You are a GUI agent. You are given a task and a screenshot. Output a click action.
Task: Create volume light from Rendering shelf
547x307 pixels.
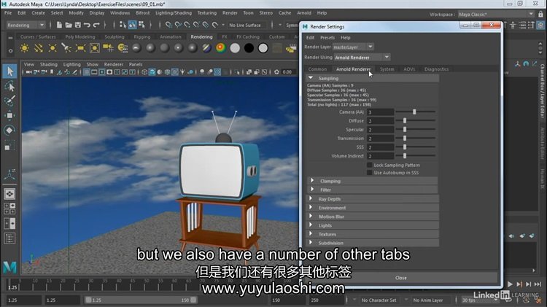(95, 48)
